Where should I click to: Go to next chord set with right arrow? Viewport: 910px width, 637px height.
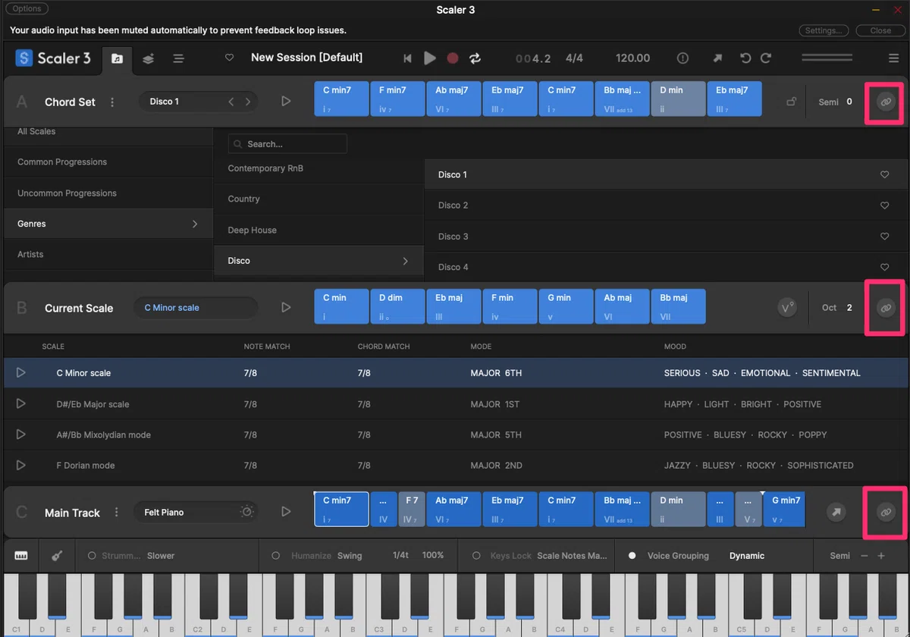(248, 102)
